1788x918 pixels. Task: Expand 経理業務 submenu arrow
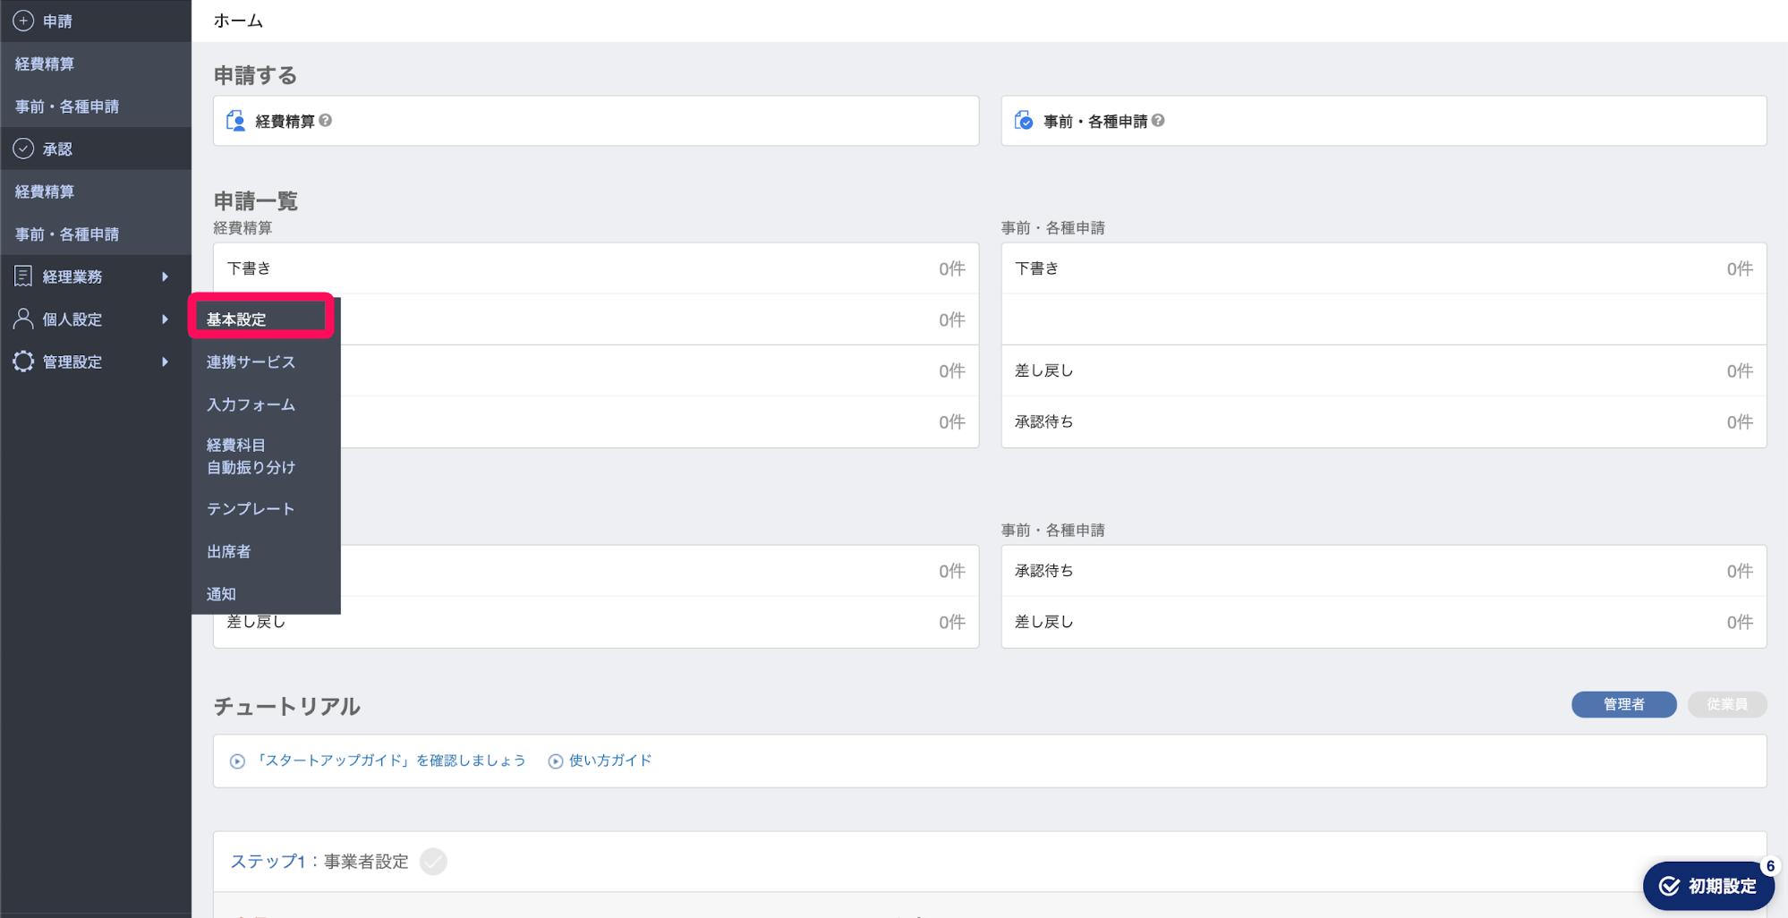tap(165, 276)
